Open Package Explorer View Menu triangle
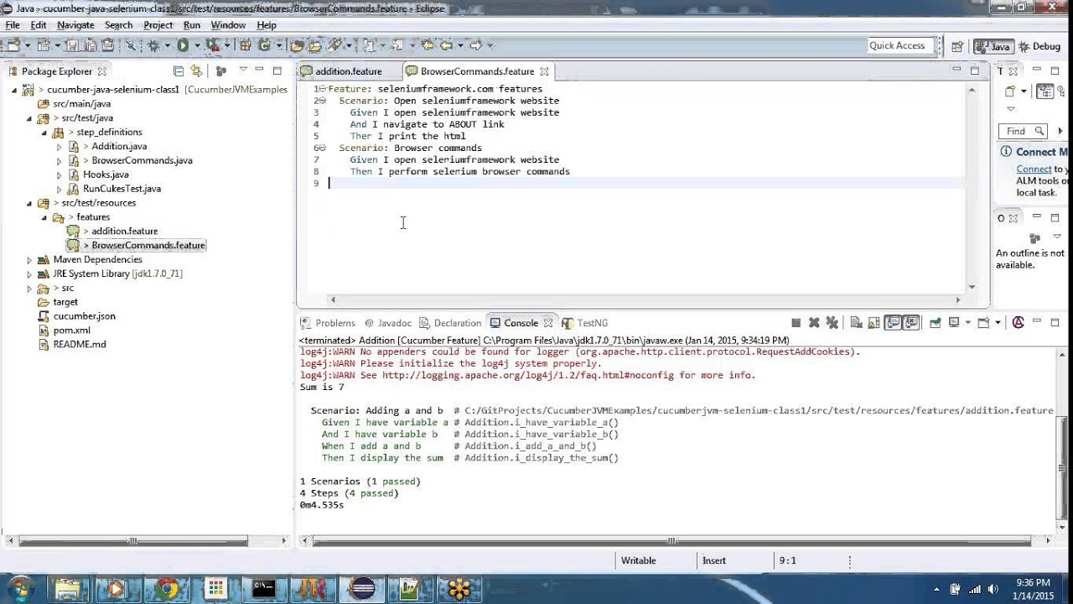Screen dimensions: 1073x604 [243, 70]
